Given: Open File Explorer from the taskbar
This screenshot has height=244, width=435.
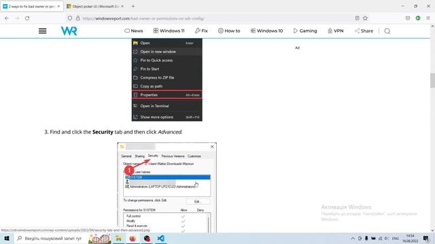Looking at the screenshot, I should point(119,239).
